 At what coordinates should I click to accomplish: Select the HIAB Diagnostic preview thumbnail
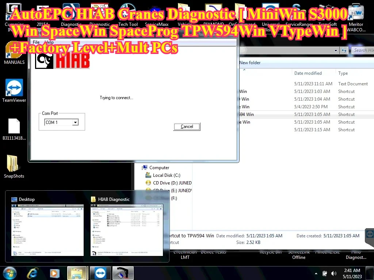(x=127, y=230)
